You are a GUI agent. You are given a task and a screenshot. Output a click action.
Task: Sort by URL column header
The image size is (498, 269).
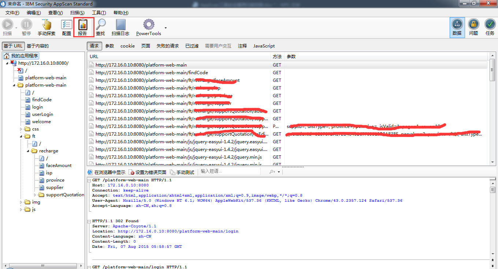tap(179, 57)
